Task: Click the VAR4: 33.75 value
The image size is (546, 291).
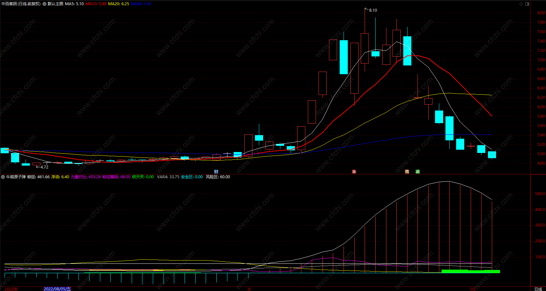Action: [168, 177]
